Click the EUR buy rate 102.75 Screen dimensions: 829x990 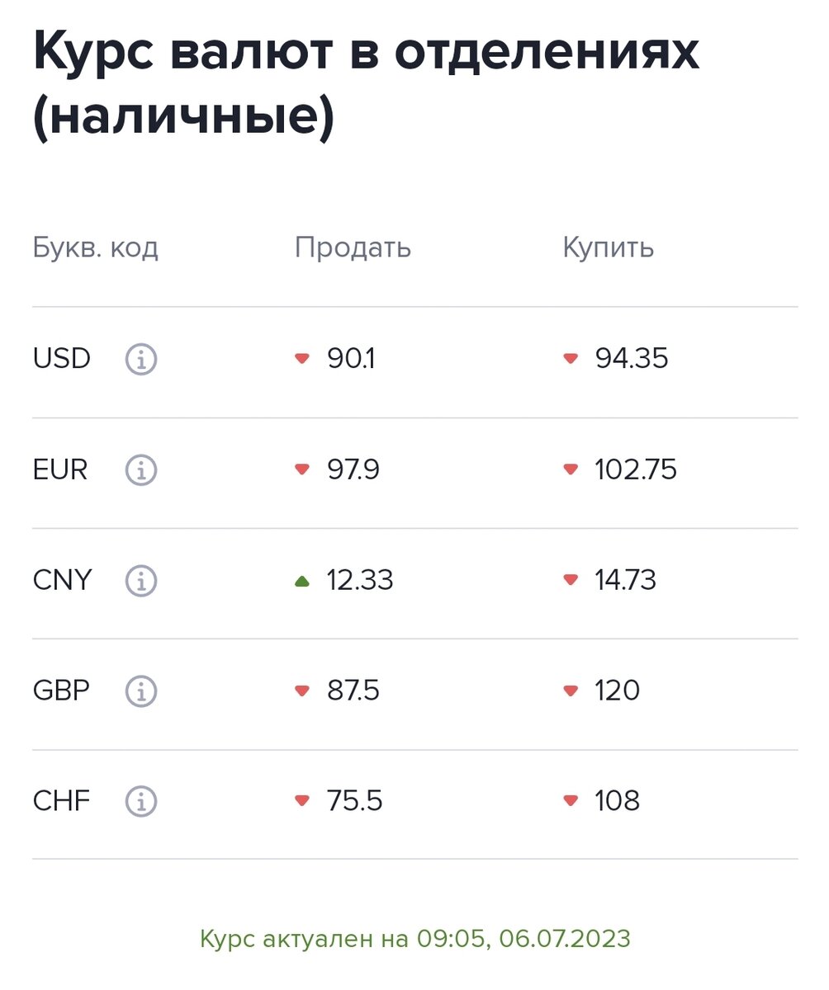[635, 470]
